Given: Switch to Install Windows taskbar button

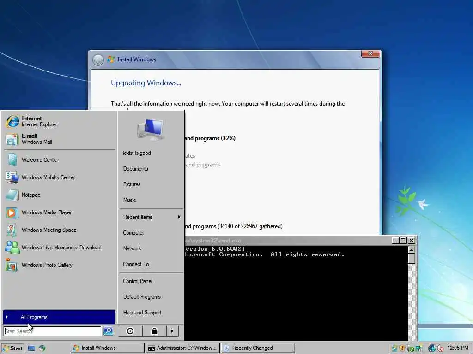Looking at the screenshot, I should click(x=107, y=348).
